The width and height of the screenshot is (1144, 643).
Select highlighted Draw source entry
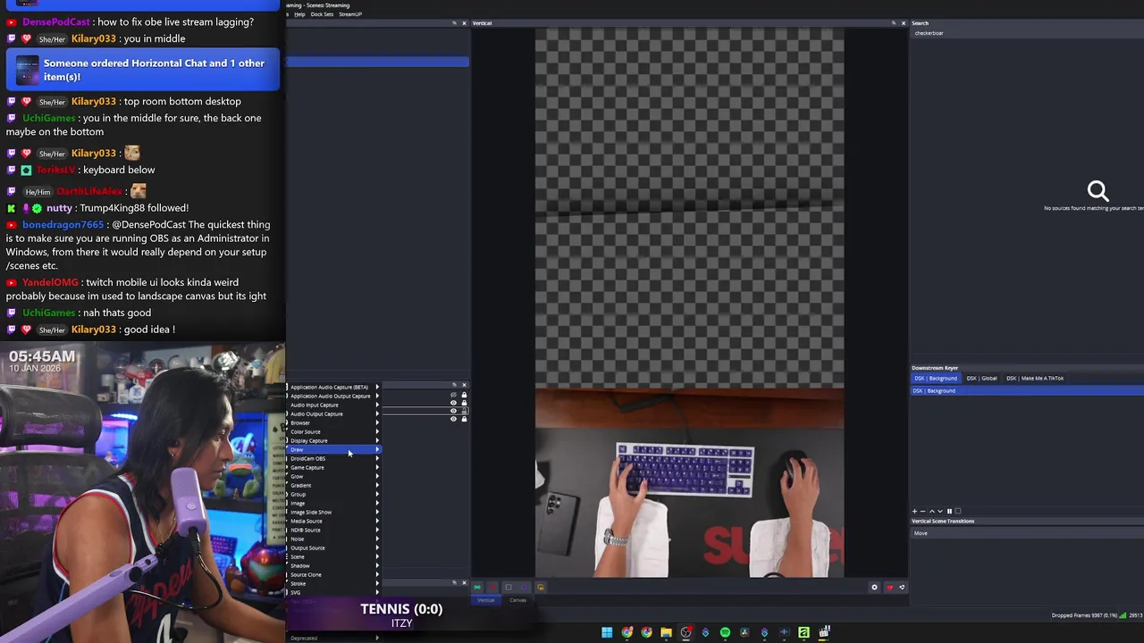click(332, 449)
